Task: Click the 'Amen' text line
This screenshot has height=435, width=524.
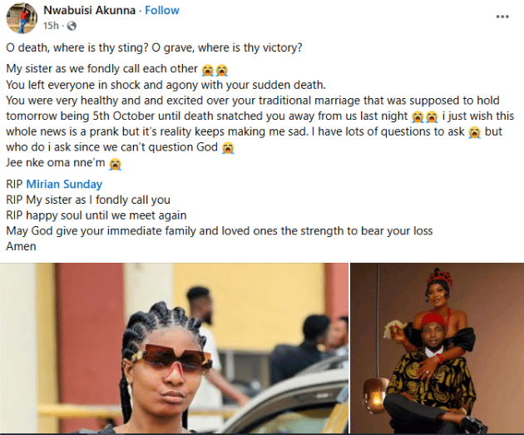Action: coord(21,246)
